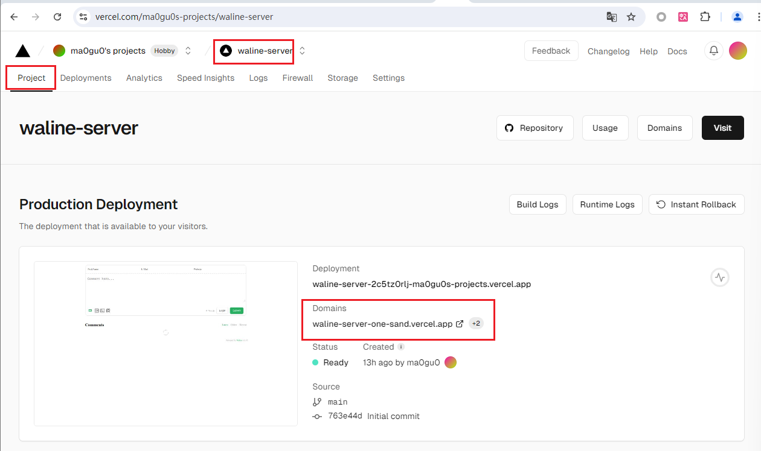Open the Help link
The height and width of the screenshot is (451, 761).
point(649,51)
